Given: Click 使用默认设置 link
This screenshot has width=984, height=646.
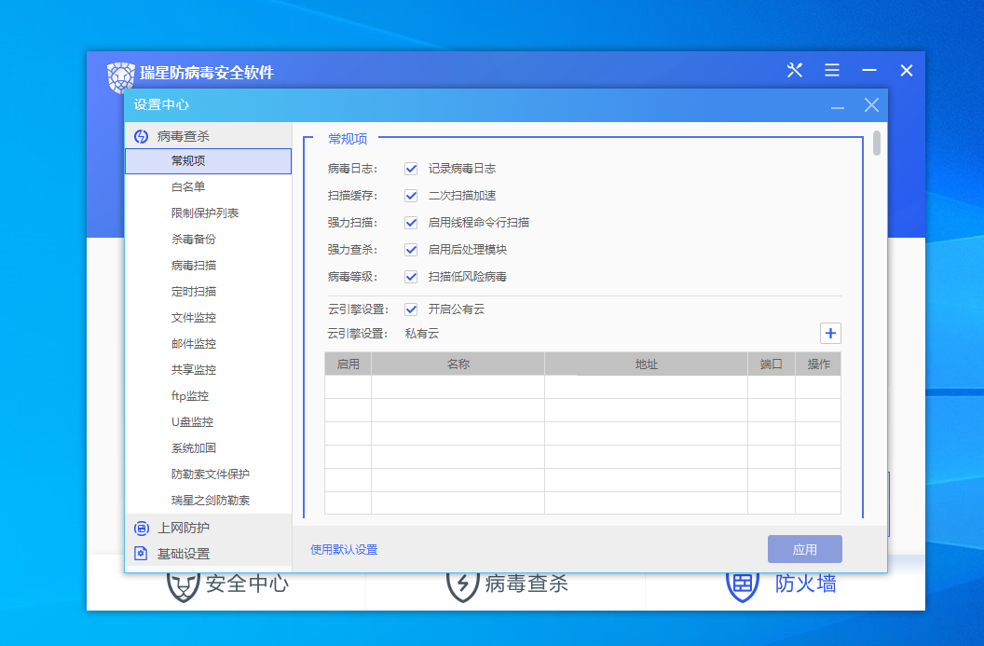Looking at the screenshot, I should (344, 550).
